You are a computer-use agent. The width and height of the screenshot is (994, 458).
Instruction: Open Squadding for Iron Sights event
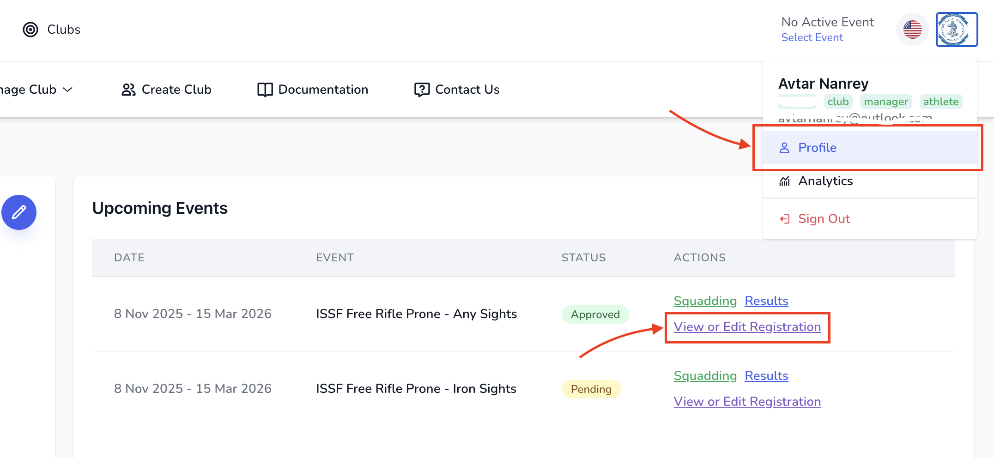(x=705, y=376)
